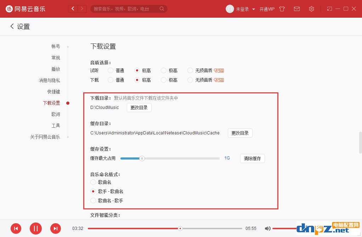Select 普通 quality for 下载
The image size is (362, 237).
111,80
